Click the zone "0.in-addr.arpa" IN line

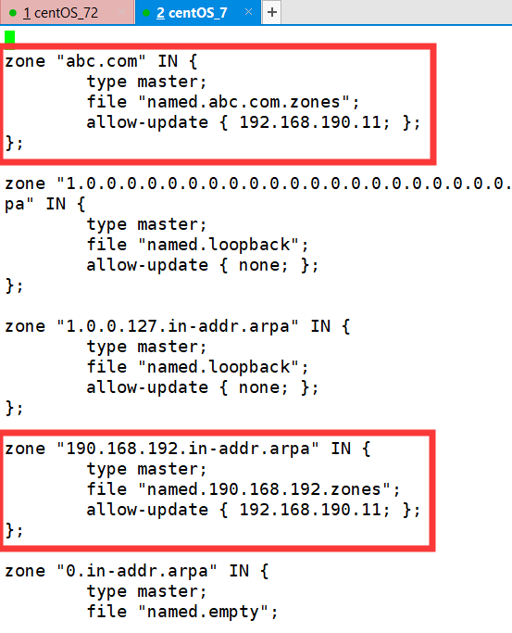[x=137, y=571]
